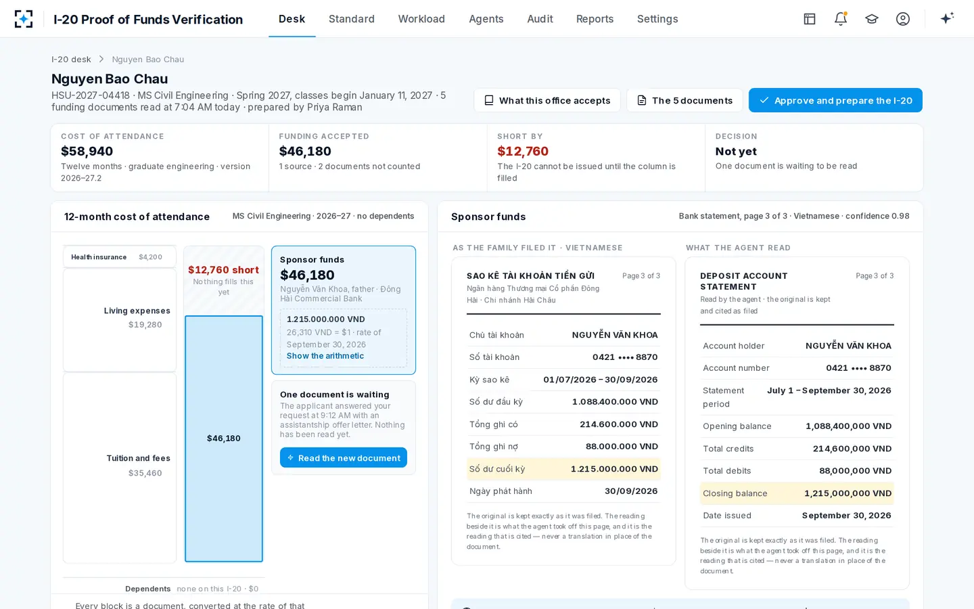Click the graduation cap icon
This screenshot has width=974, height=609.
872,19
